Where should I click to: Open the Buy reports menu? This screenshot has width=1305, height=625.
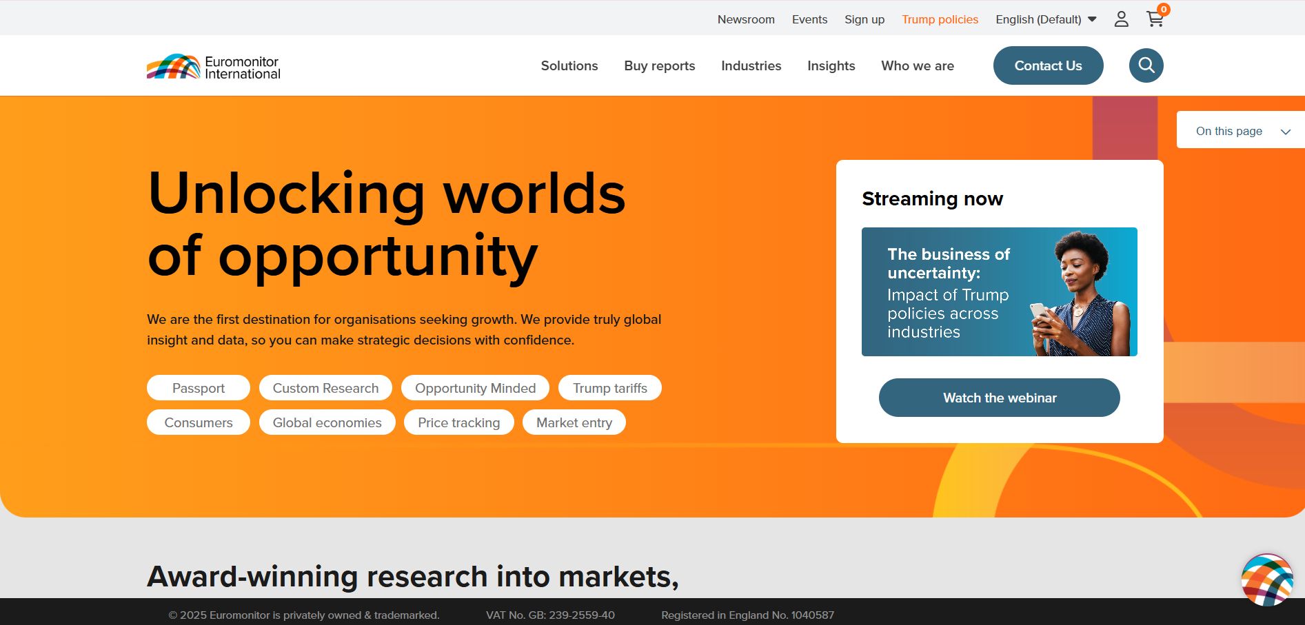(x=659, y=66)
